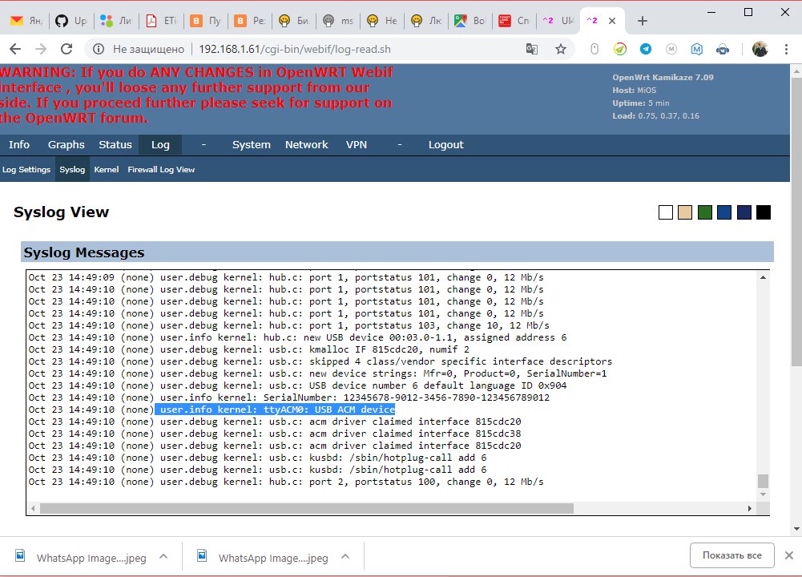
Task: Go to the Kernel log submenu
Action: pyautogui.click(x=106, y=170)
